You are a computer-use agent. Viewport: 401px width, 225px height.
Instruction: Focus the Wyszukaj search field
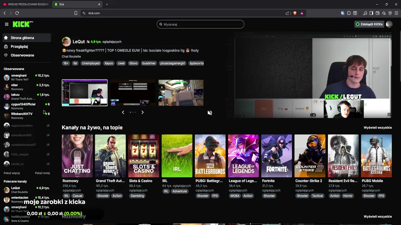tap(200, 24)
